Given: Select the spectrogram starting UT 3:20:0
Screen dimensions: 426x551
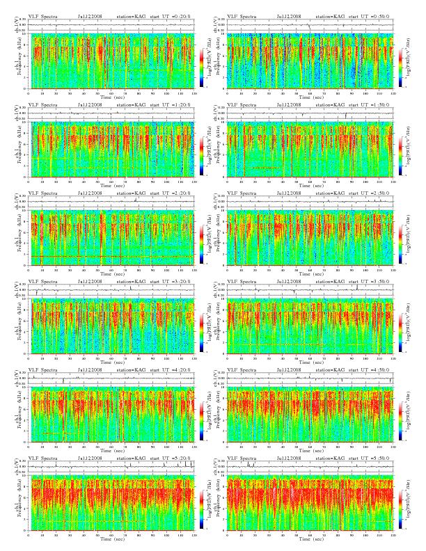Looking at the screenshot, I should pos(111,326).
